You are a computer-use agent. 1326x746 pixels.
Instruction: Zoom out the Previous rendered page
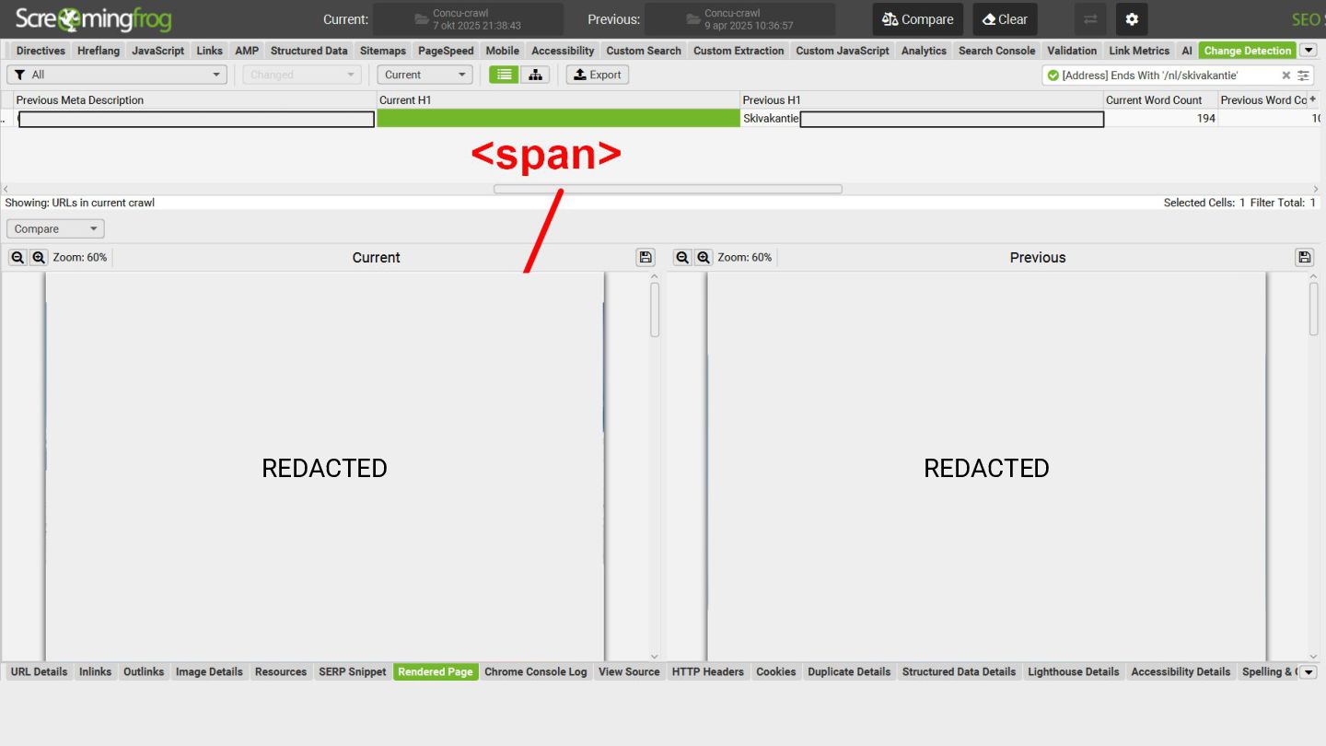click(x=682, y=258)
